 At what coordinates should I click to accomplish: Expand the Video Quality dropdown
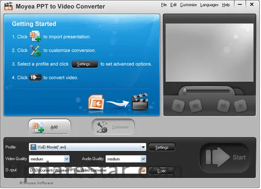tap(66, 159)
